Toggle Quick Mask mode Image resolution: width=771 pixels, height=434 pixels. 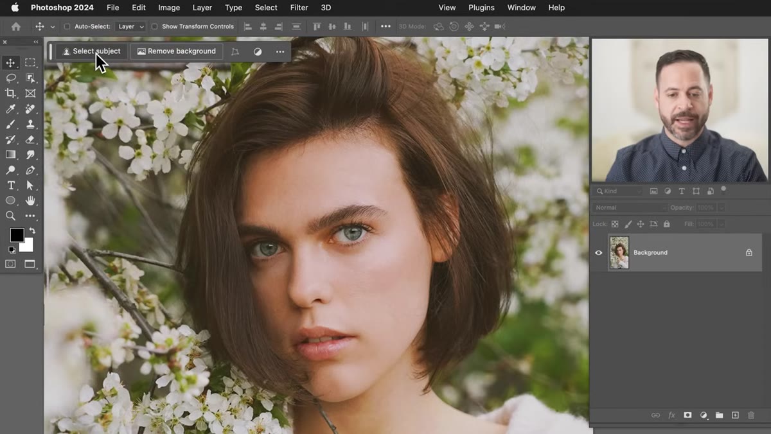(x=11, y=264)
